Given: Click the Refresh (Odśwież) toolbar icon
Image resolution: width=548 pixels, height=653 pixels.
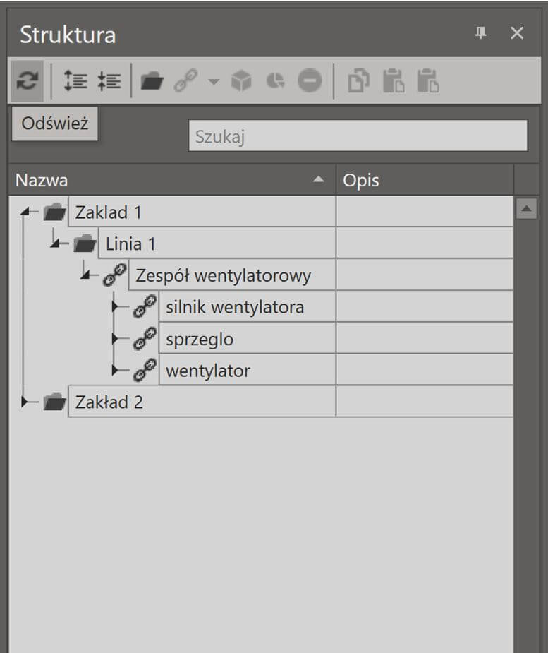Looking at the screenshot, I should click(x=27, y=80).
